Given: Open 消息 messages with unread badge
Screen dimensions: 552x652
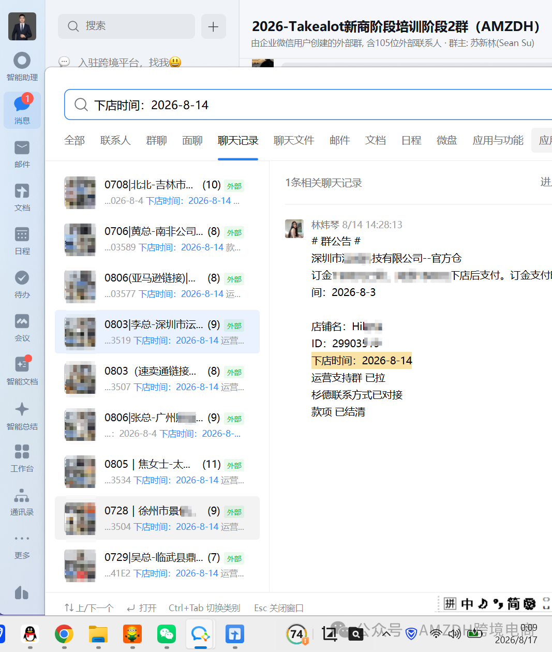Looking at the screenshot, I should pyautogui.click(x=22, y=110).
